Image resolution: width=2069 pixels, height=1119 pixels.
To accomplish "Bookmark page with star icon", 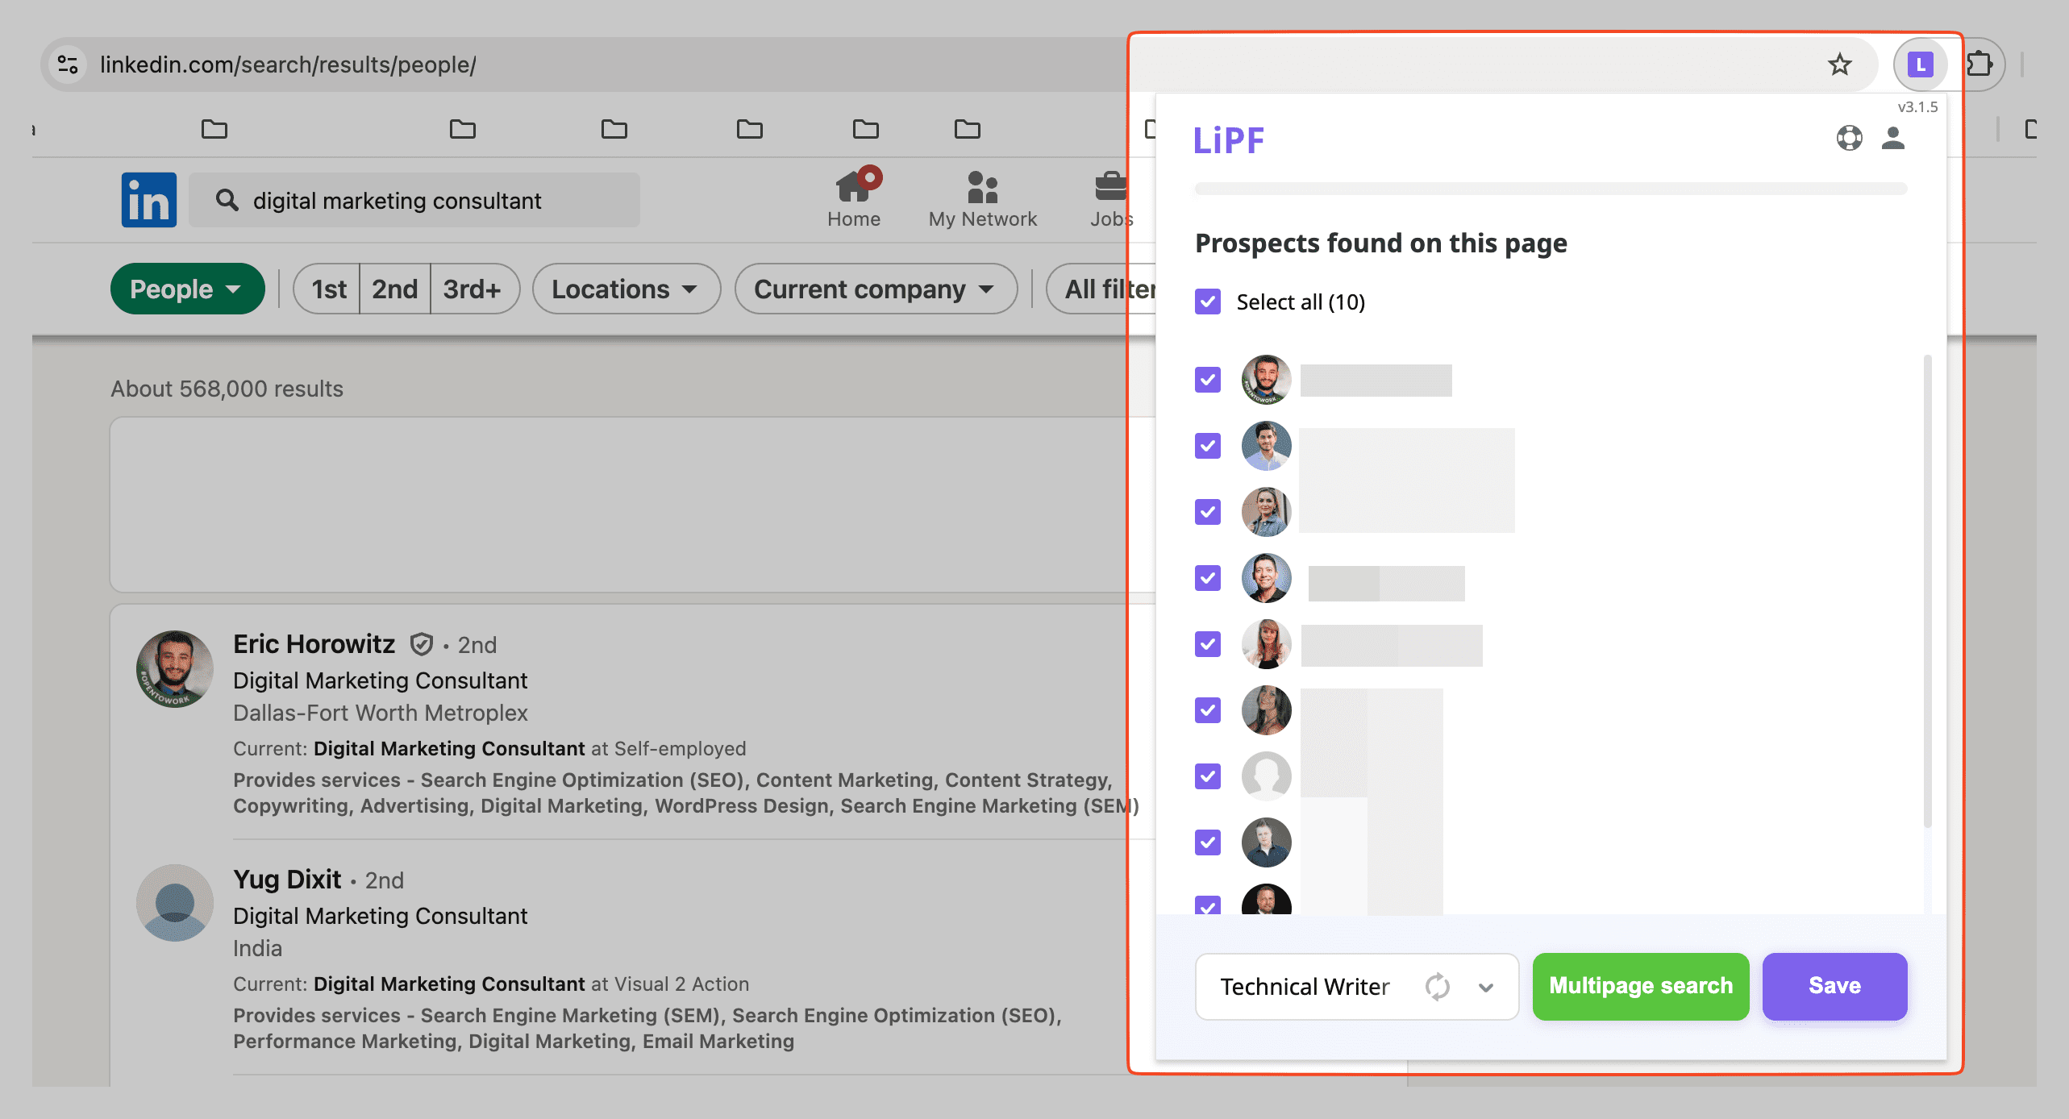I will [x=1839, y=64].
